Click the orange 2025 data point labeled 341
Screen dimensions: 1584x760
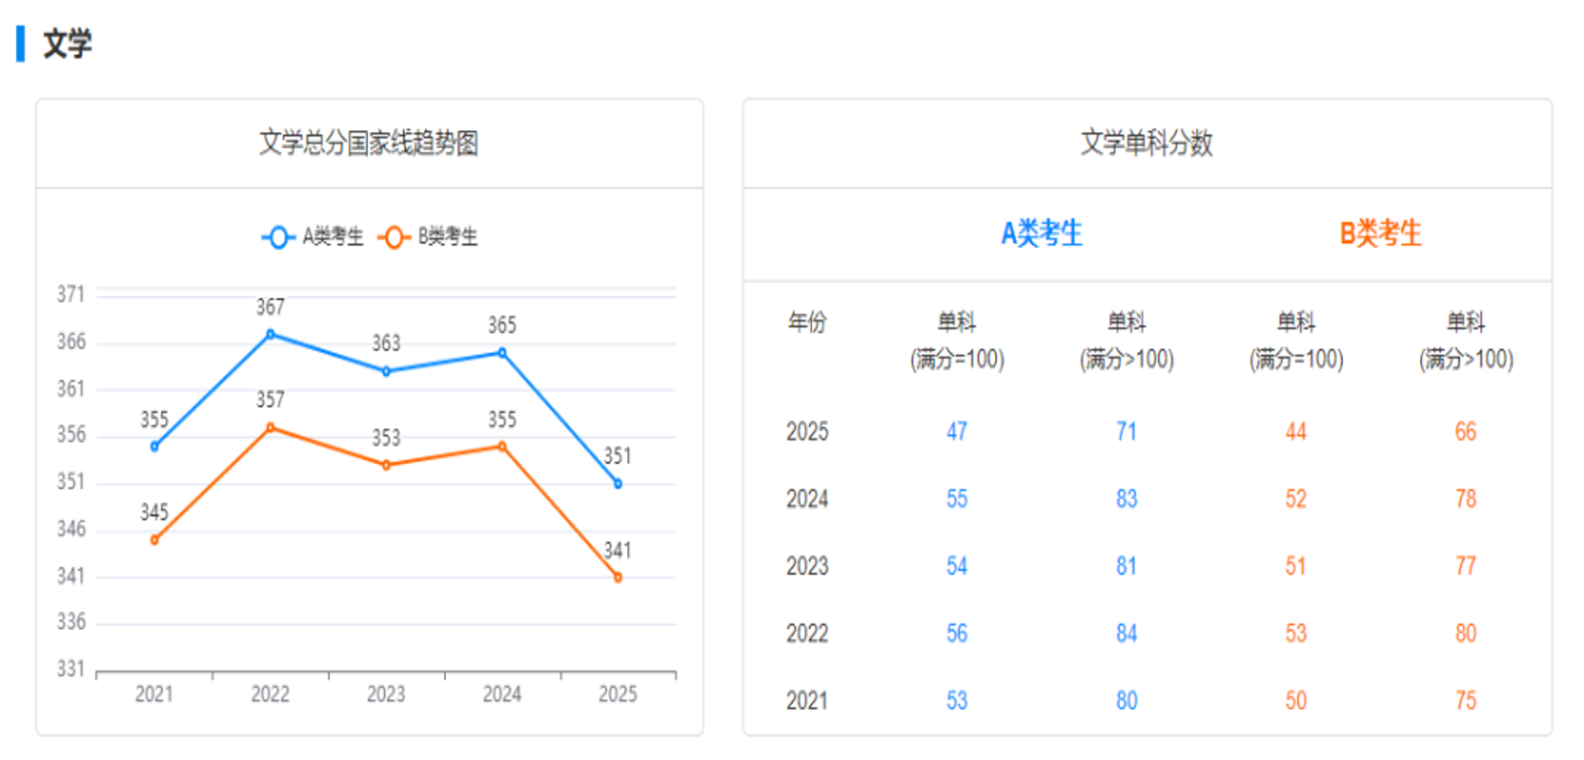[617, 577]
